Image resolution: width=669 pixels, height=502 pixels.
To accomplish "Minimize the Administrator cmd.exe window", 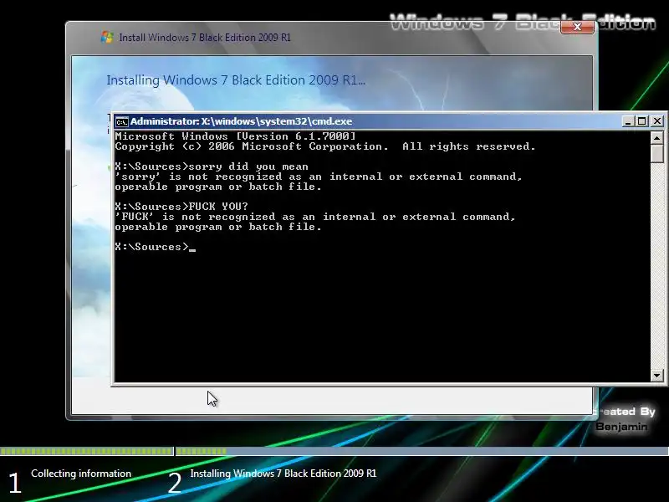I will 627,121.
